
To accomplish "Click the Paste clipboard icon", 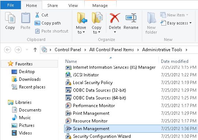I will (x=26, y=18).
